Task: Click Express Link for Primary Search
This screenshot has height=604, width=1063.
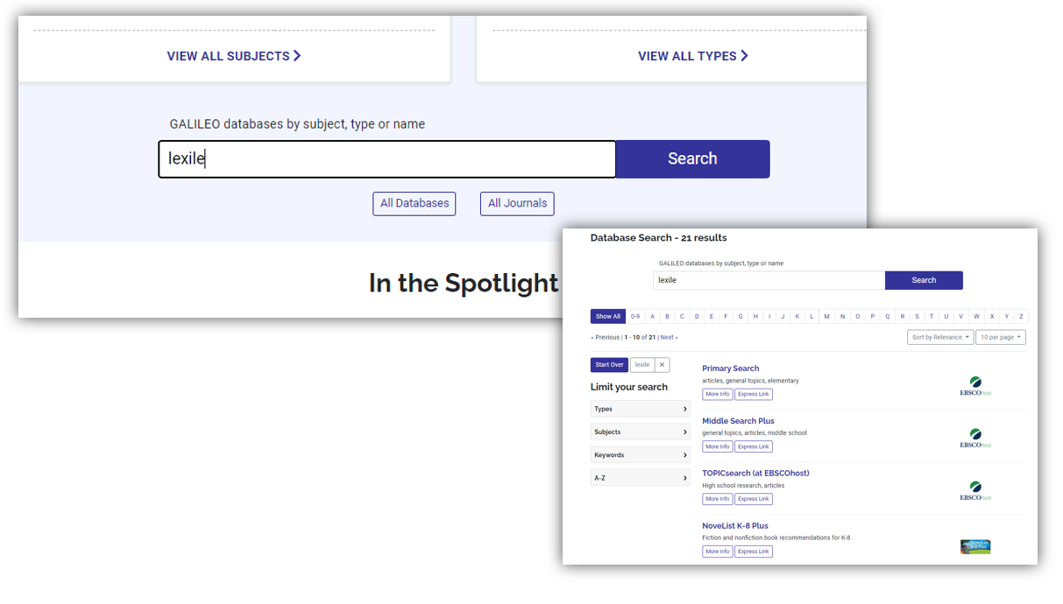Action: coord(754,394)
